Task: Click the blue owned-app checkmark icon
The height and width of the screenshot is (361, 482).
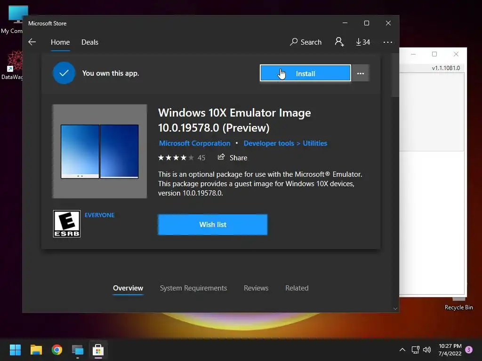Action: click(64, 73)
